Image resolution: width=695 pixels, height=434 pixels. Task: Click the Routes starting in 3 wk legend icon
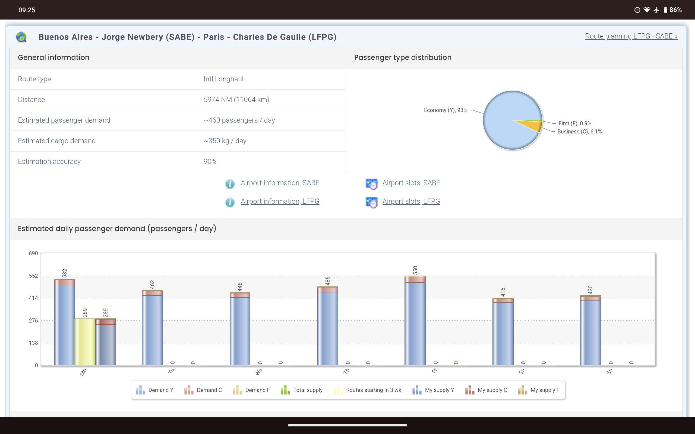pos(338,390)
